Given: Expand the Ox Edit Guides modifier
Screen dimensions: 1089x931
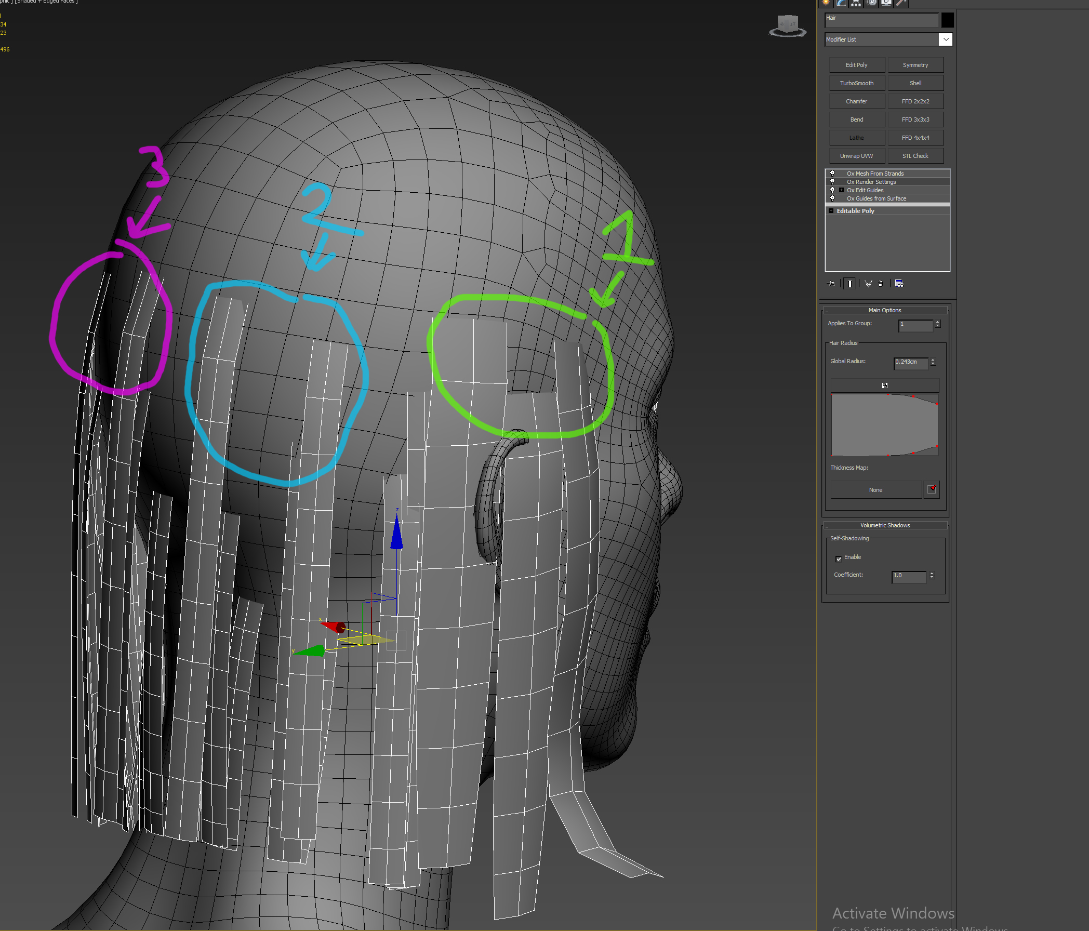Looking at the screenshot, I should coord(841,190).
